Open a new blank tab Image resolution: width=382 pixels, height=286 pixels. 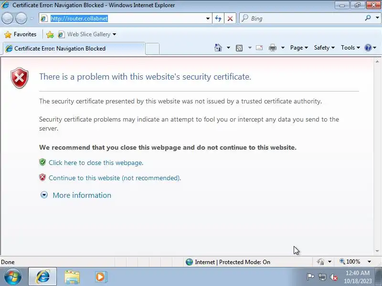pos(152,49)
